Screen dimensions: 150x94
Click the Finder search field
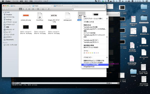(89, 9)
